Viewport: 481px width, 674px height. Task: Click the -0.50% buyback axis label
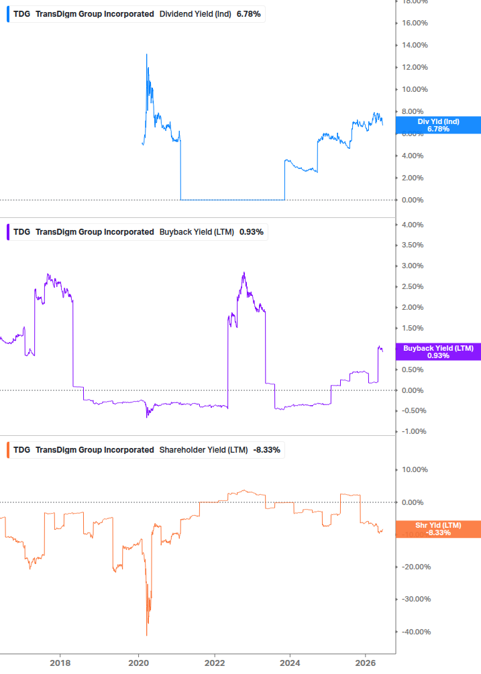(414, 411)
